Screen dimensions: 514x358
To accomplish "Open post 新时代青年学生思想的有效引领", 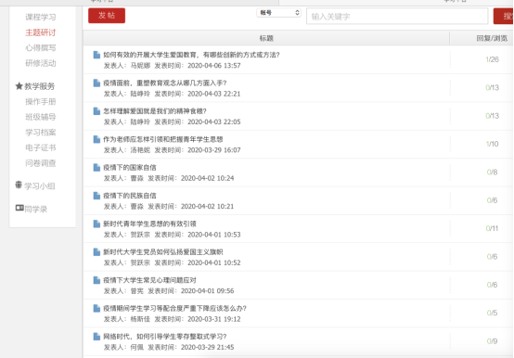I will (149, 224).
